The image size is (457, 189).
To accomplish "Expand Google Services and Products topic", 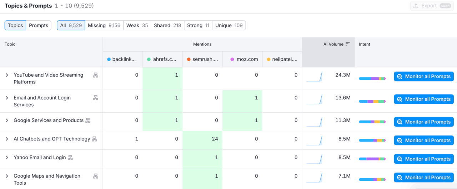I will click(x=7, y=121).
